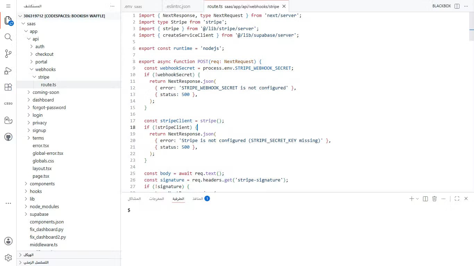
Task: Select the الطرفية (Terminal) panel tab
Action: (178, 198)
